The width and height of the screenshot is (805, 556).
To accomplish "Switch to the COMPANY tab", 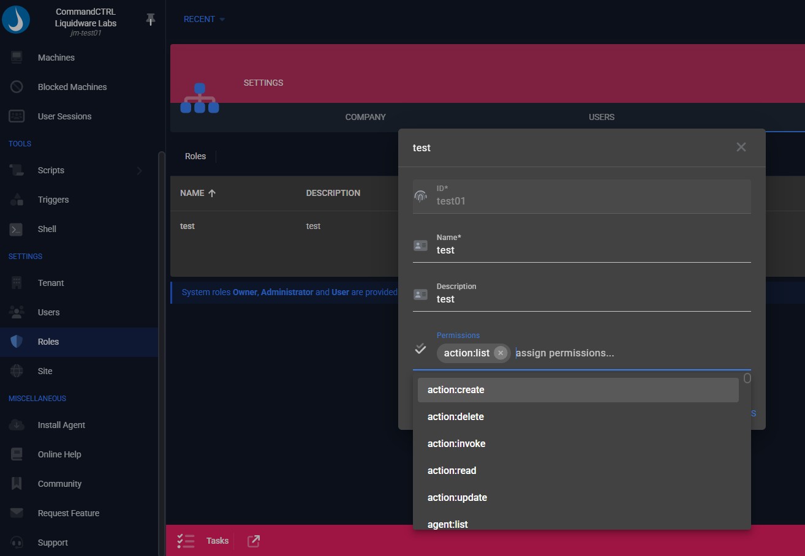I will (x=365, y=117).
